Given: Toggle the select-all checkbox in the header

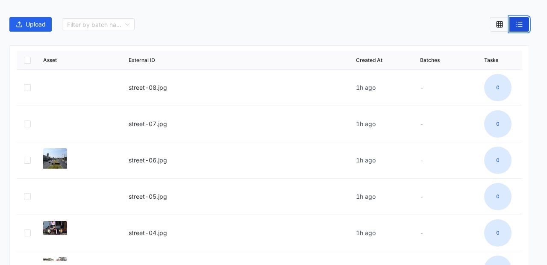Looking at the screenshot, I should pos(27,60).
